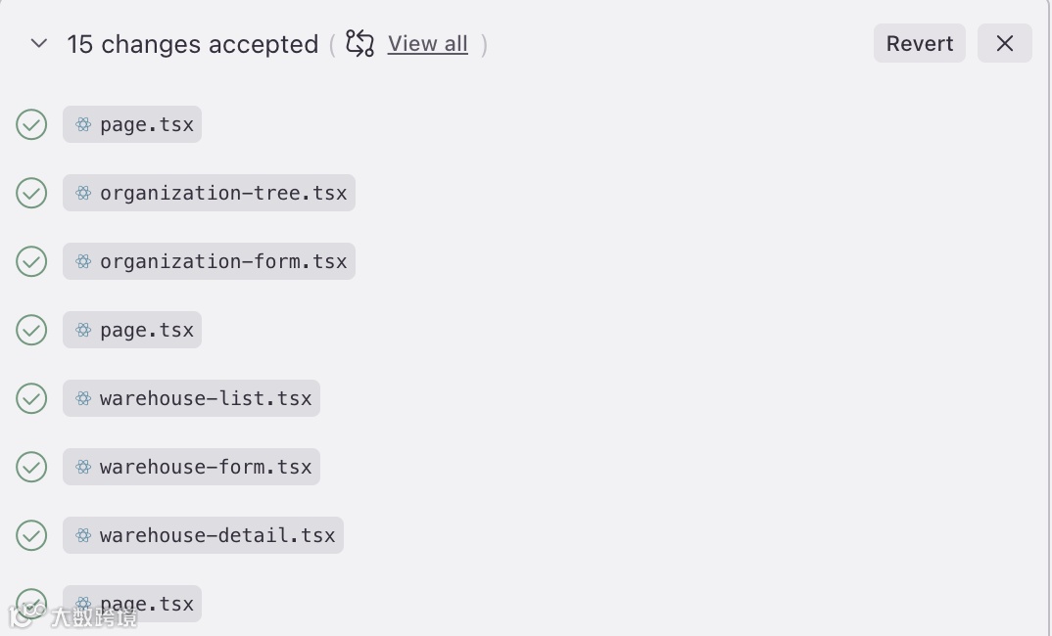Open organization-tree.tsx file
The width and height of the screenshot is (1052, 636).
pos(223,193)
